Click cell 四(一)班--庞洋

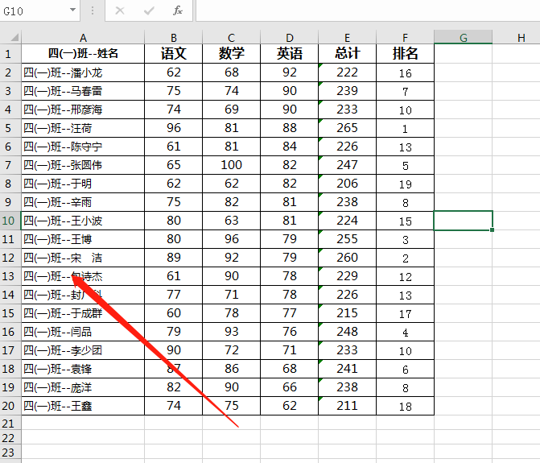pyautogui.click(x=83, y=387)
